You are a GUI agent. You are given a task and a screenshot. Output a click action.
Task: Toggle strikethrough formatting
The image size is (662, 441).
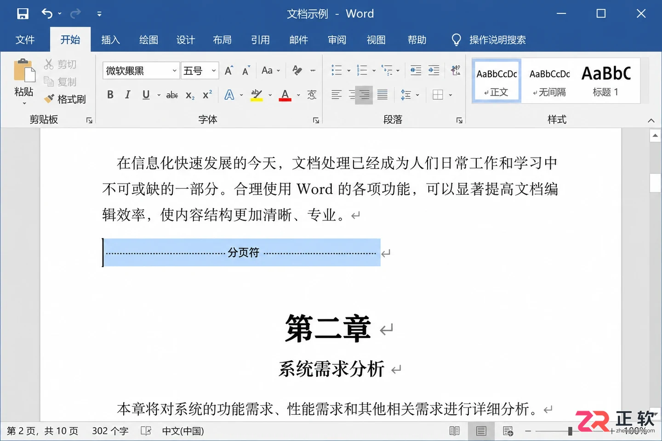point(172,95)
